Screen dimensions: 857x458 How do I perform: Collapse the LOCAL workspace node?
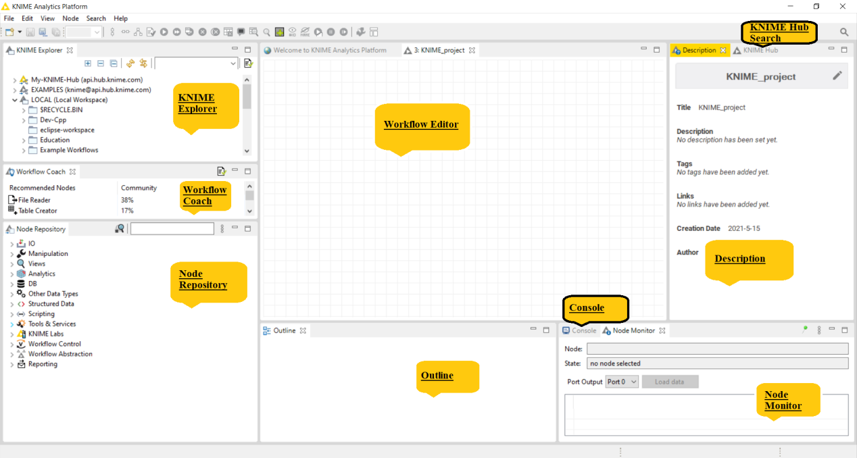tap(15, 100)
